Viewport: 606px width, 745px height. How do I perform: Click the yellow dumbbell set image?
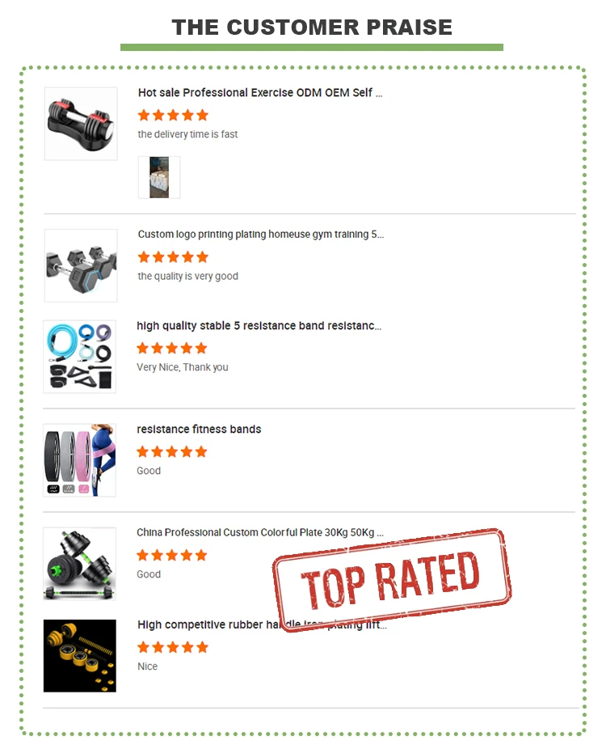click(80, 656)
